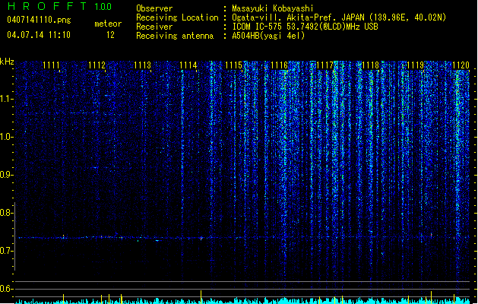This screenshot has width=478, height=304.
Task: Click the 1120 time marker
Action: coord(461,65)
